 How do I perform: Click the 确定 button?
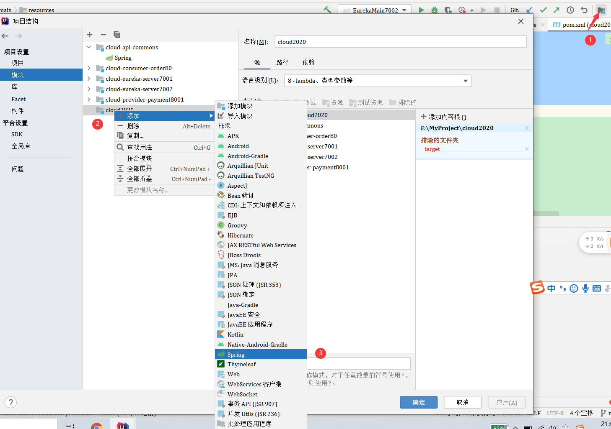(x=419, y=402)
